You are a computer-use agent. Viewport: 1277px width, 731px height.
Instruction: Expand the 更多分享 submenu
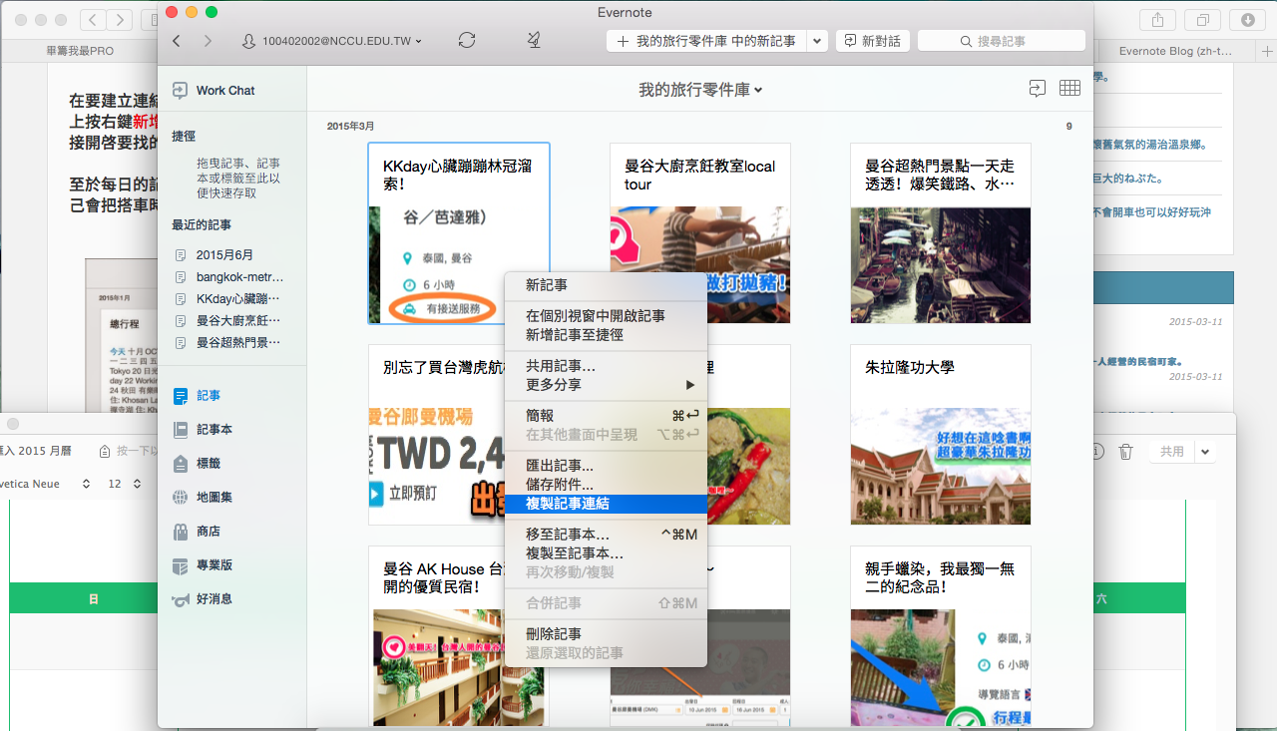tap(606, 385)
